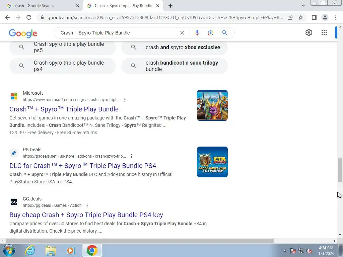
Task: Click the PS Deals favicon
Action: click(x=14, y=153)
